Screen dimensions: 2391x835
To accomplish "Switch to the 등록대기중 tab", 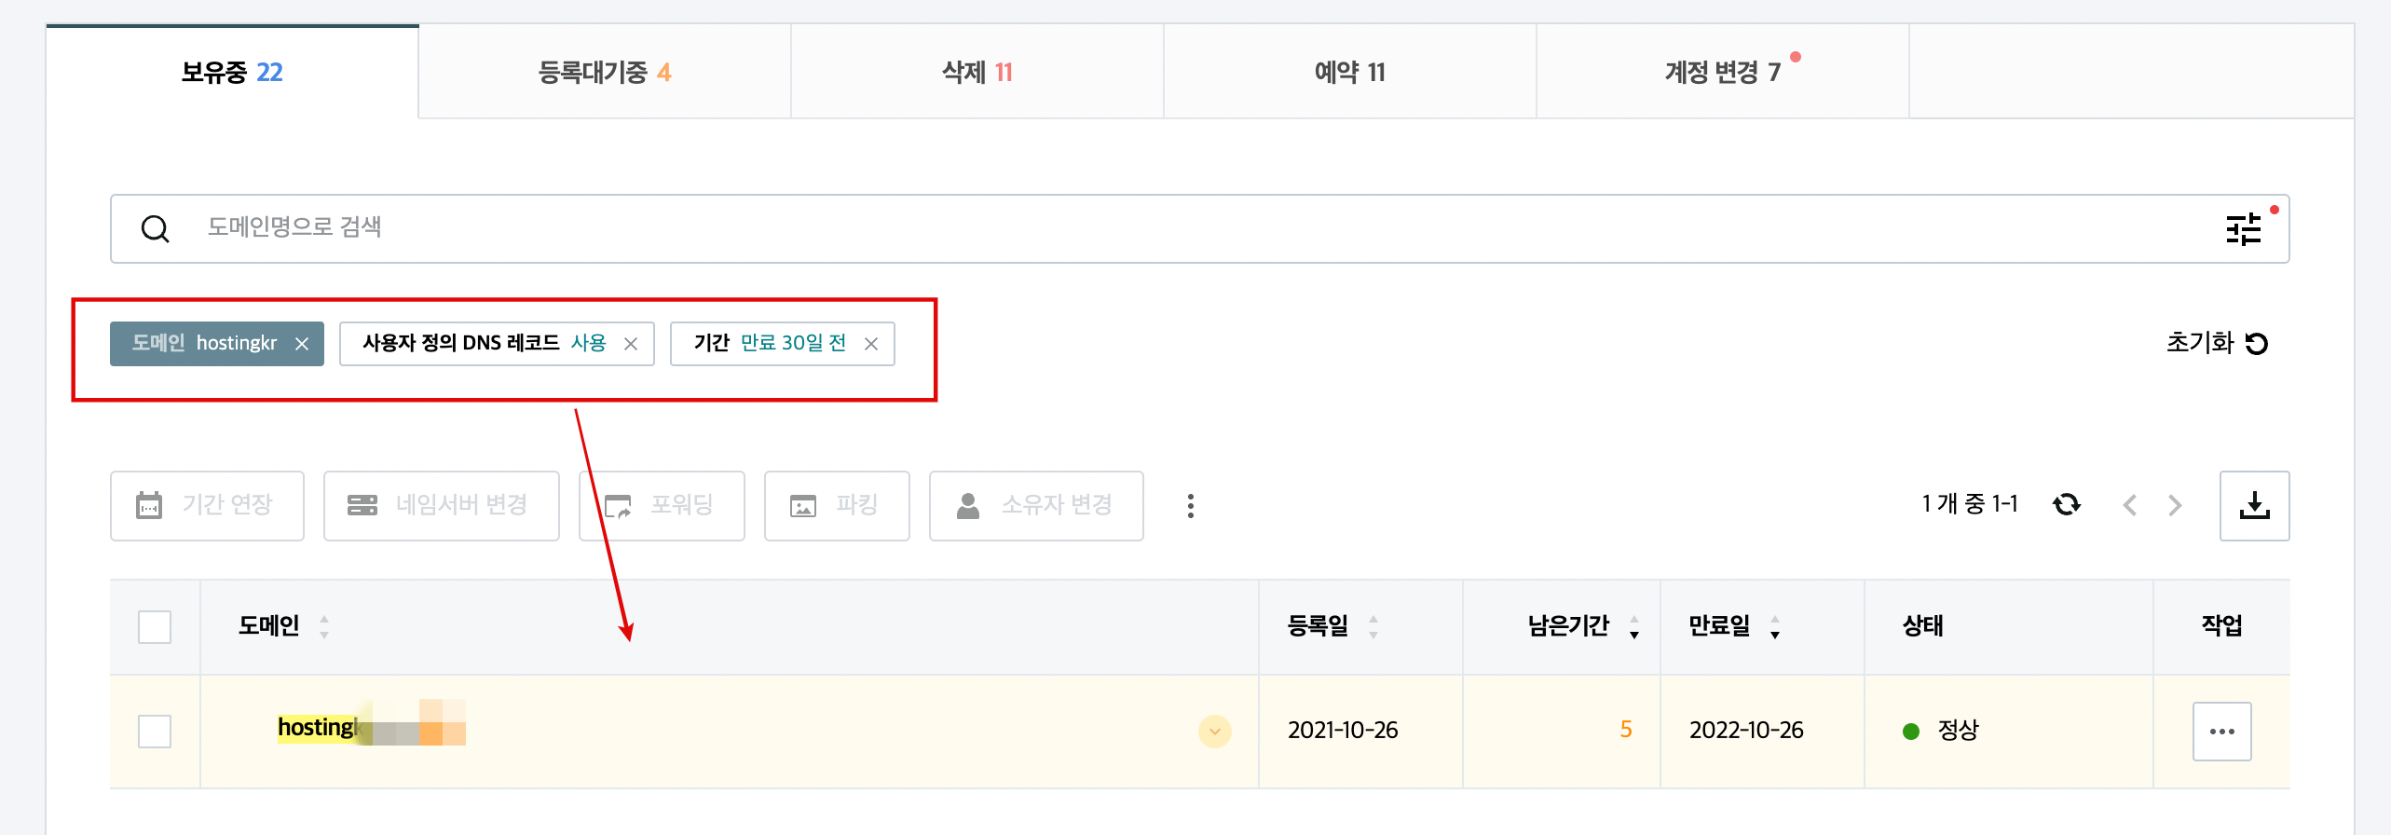I will point(605,72).
